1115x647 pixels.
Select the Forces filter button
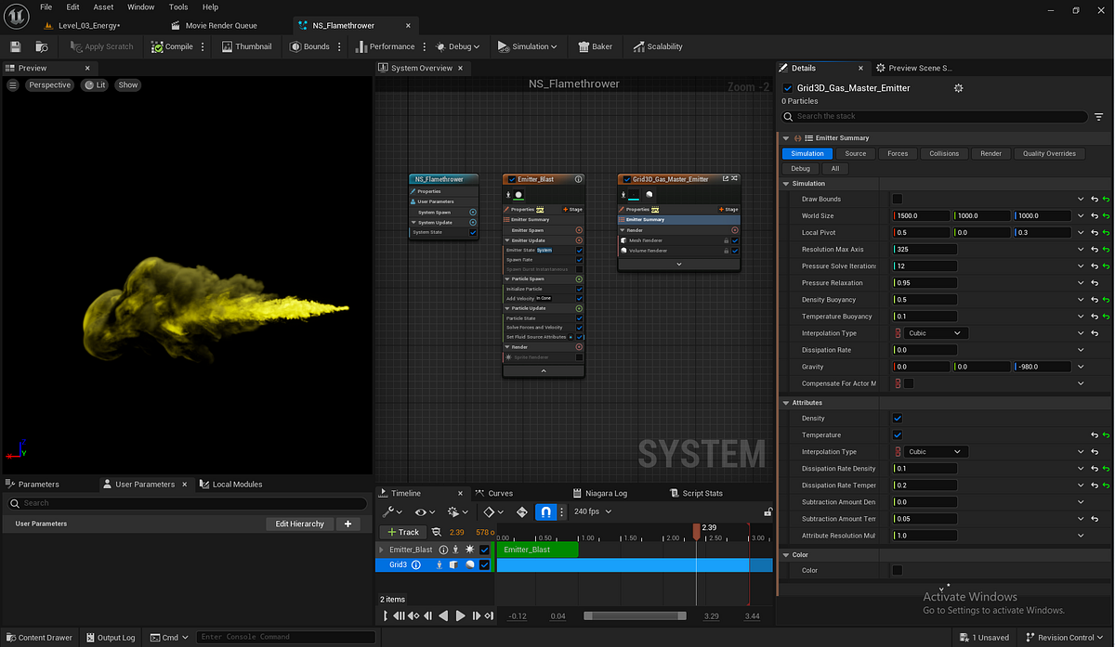[x=898, y=153]
